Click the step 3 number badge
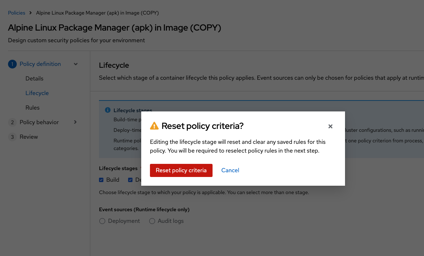Image resolution: width=424 pixels, height=256 pixels. (12, 137)
